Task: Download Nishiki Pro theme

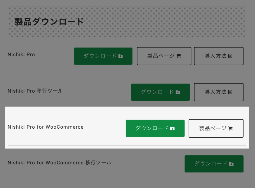Action: click(103, 56)
